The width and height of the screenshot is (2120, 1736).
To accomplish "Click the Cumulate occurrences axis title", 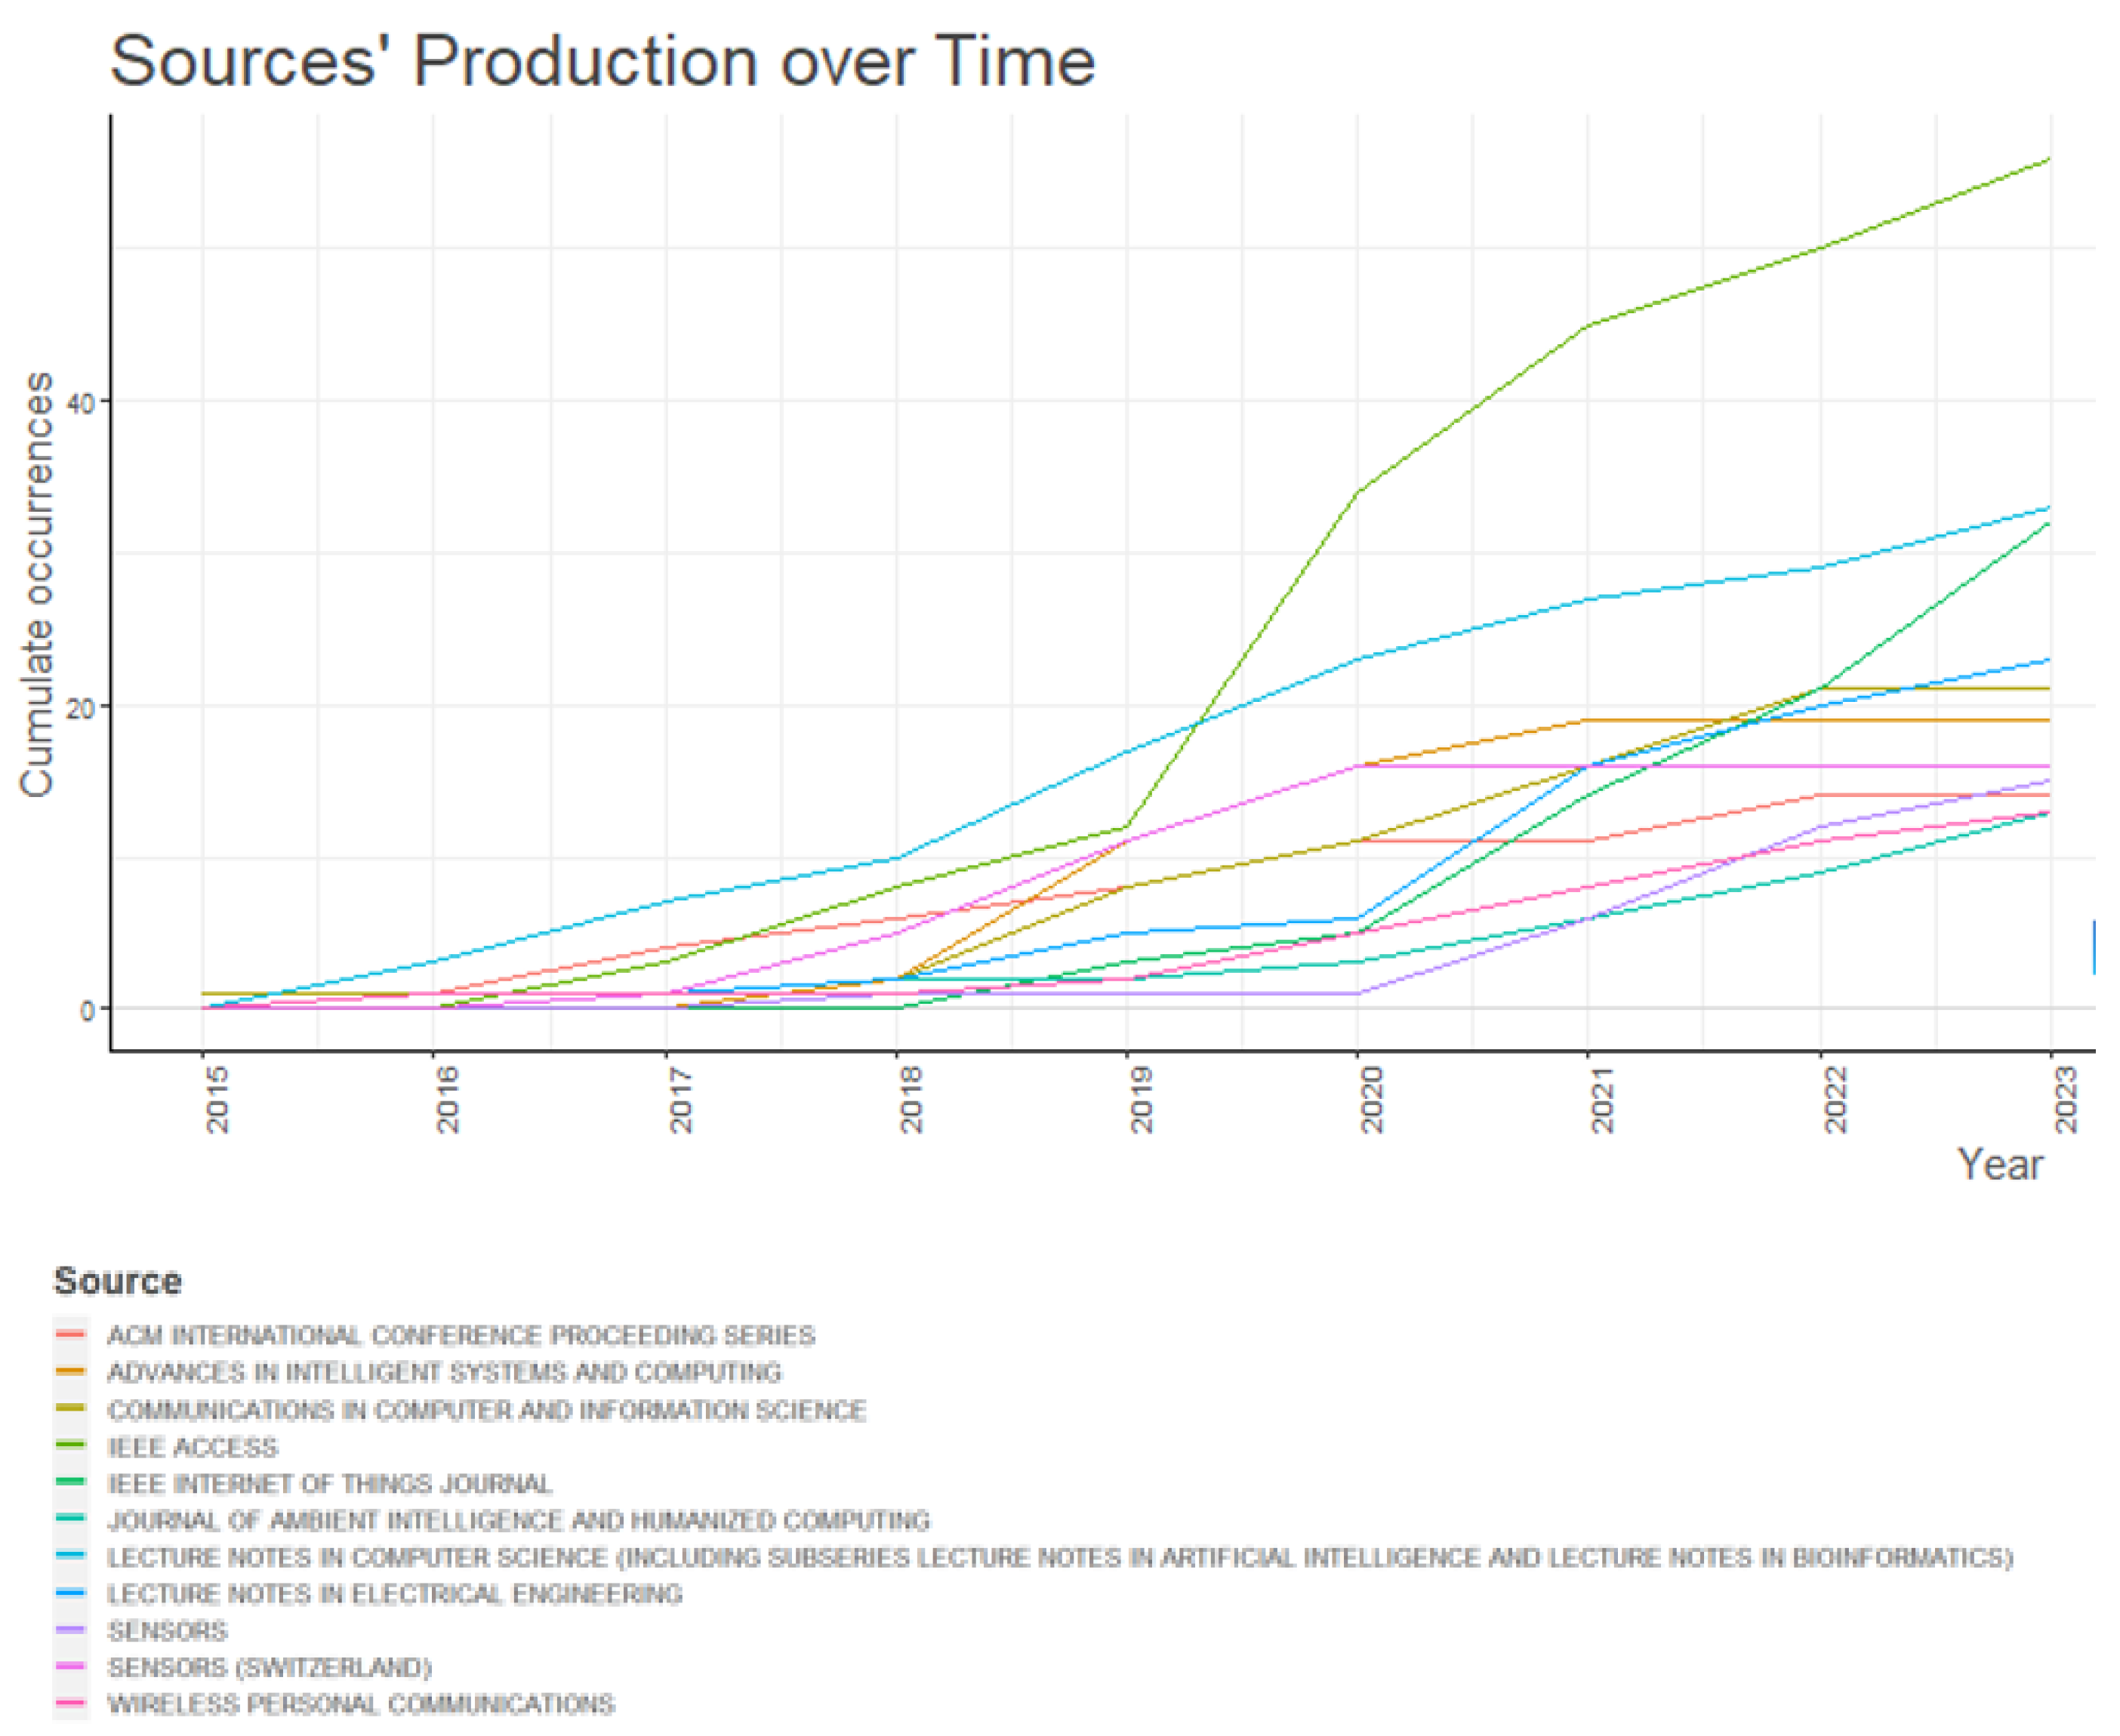I will pyautogui.click(x=37, y=585).
